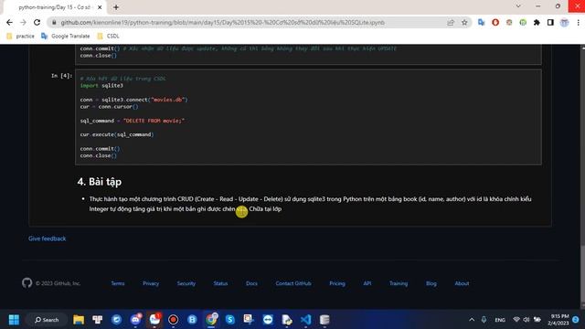Open Wi-Fi network tray icon

pyautogui.click(x=516, y=320)
